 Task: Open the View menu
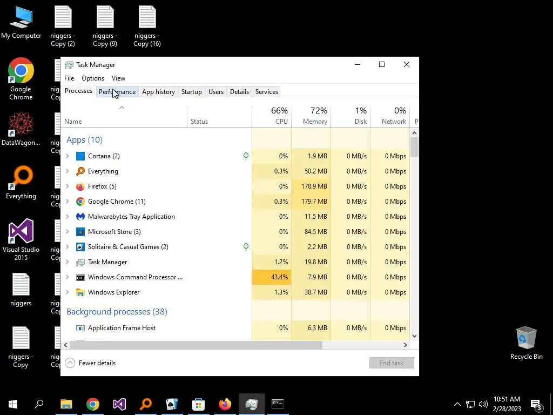pos(118,78)
